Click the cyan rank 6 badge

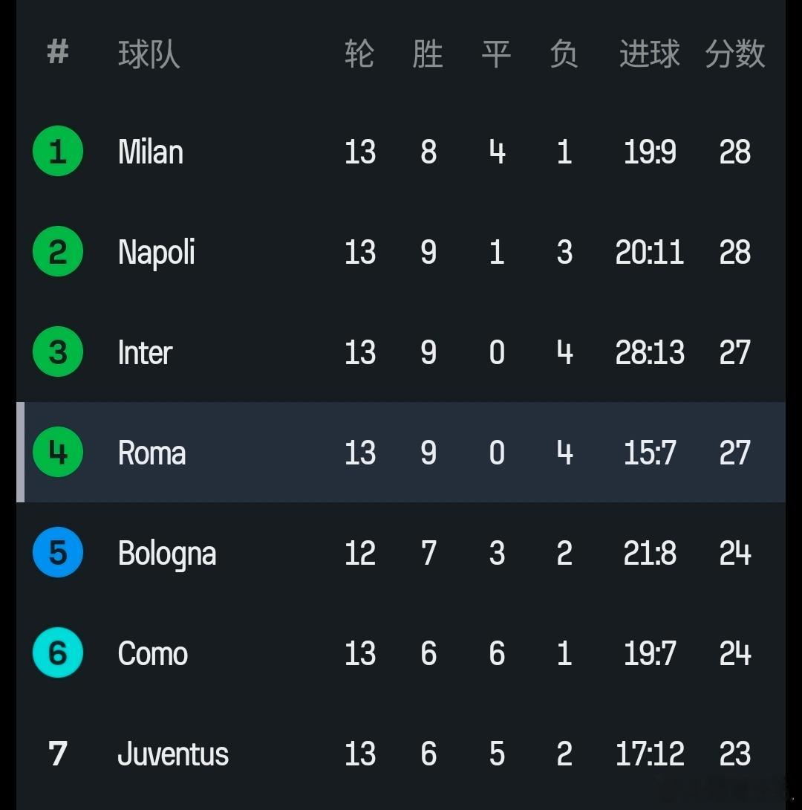(58, 653)
